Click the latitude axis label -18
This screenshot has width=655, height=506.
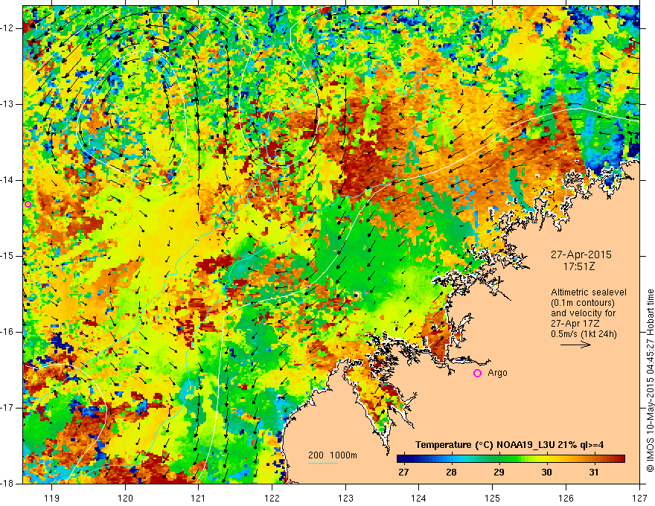point(8,484)
